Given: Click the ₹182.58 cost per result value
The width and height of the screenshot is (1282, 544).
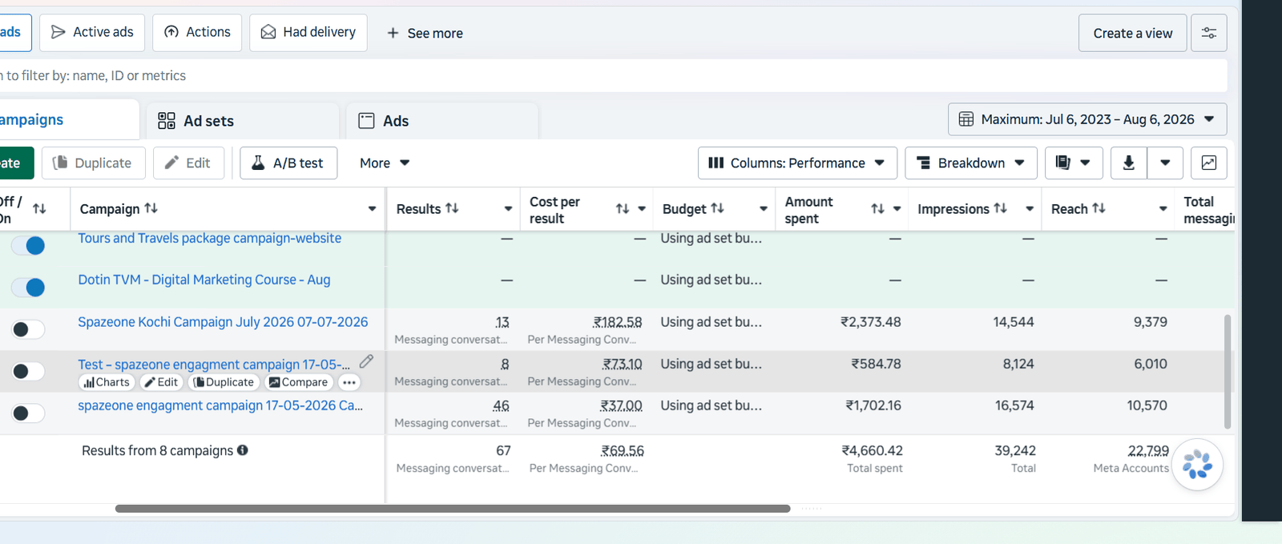Looking at the screenshot, I should (x=617, y=322).
